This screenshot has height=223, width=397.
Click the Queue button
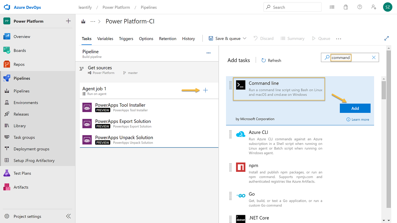[x=321, y=38]
